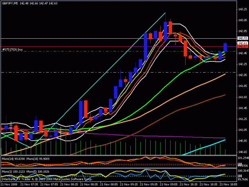Click the 143.25 price axis label

click(243, 10)
